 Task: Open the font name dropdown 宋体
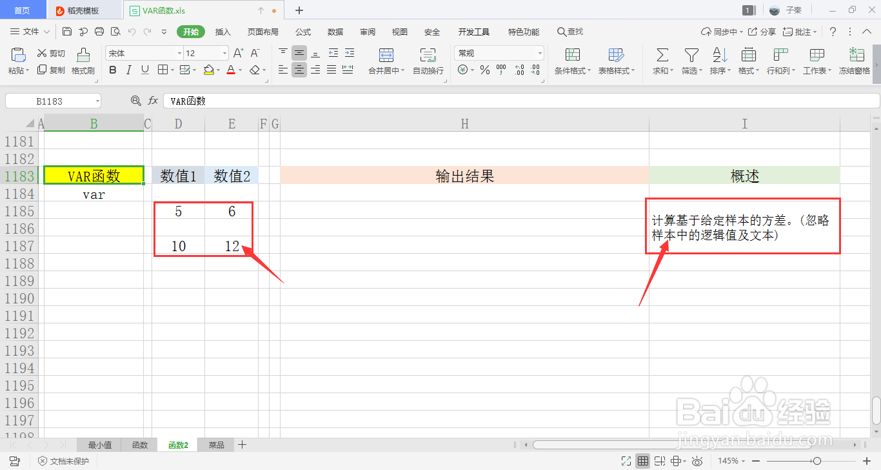pos(179,54)
